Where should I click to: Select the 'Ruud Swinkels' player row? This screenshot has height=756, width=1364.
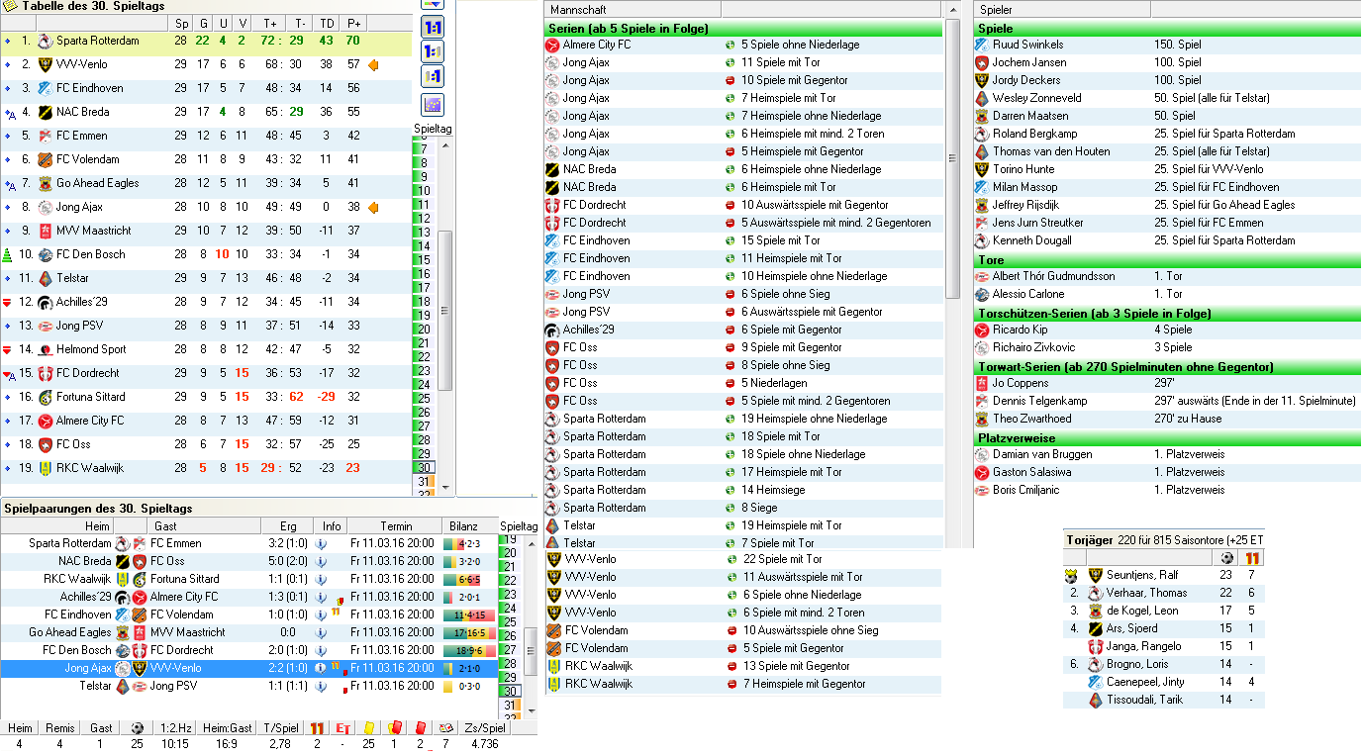1168,46
